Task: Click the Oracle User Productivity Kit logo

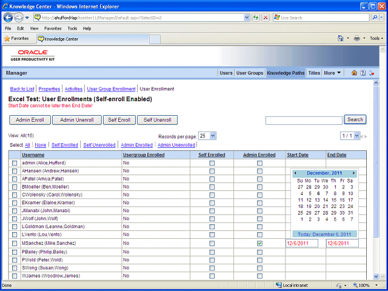Action: pos(33,55)
